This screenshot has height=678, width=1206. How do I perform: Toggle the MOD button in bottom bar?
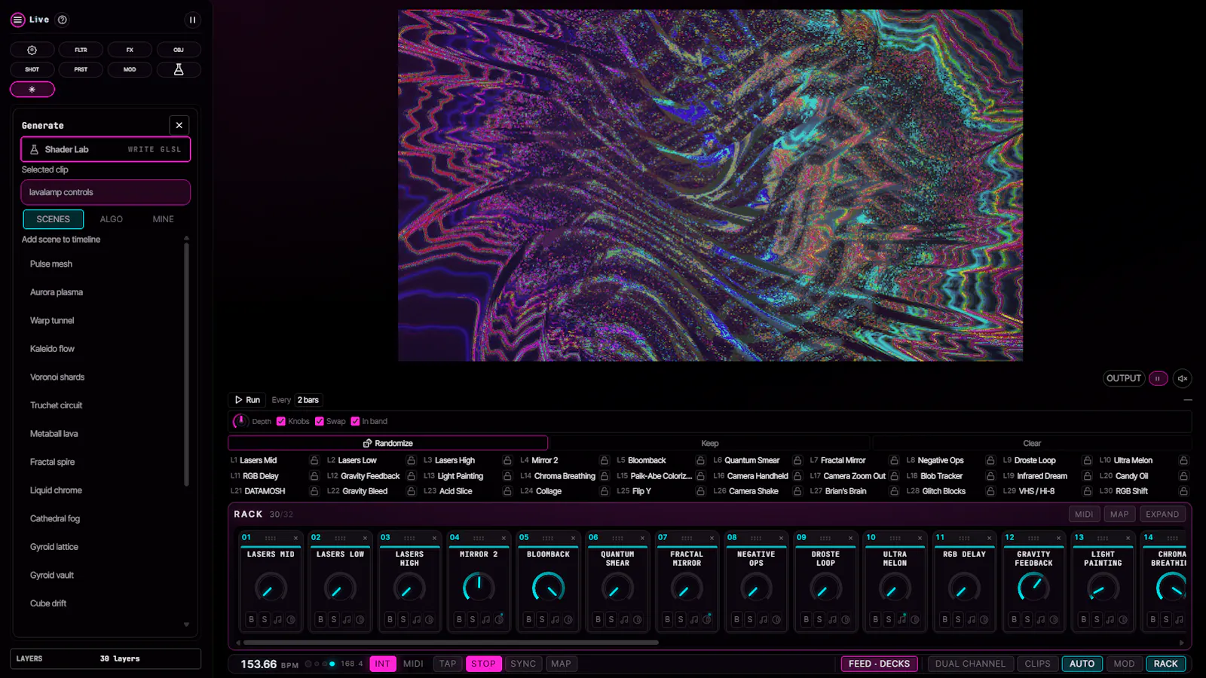click(1124, 664)
